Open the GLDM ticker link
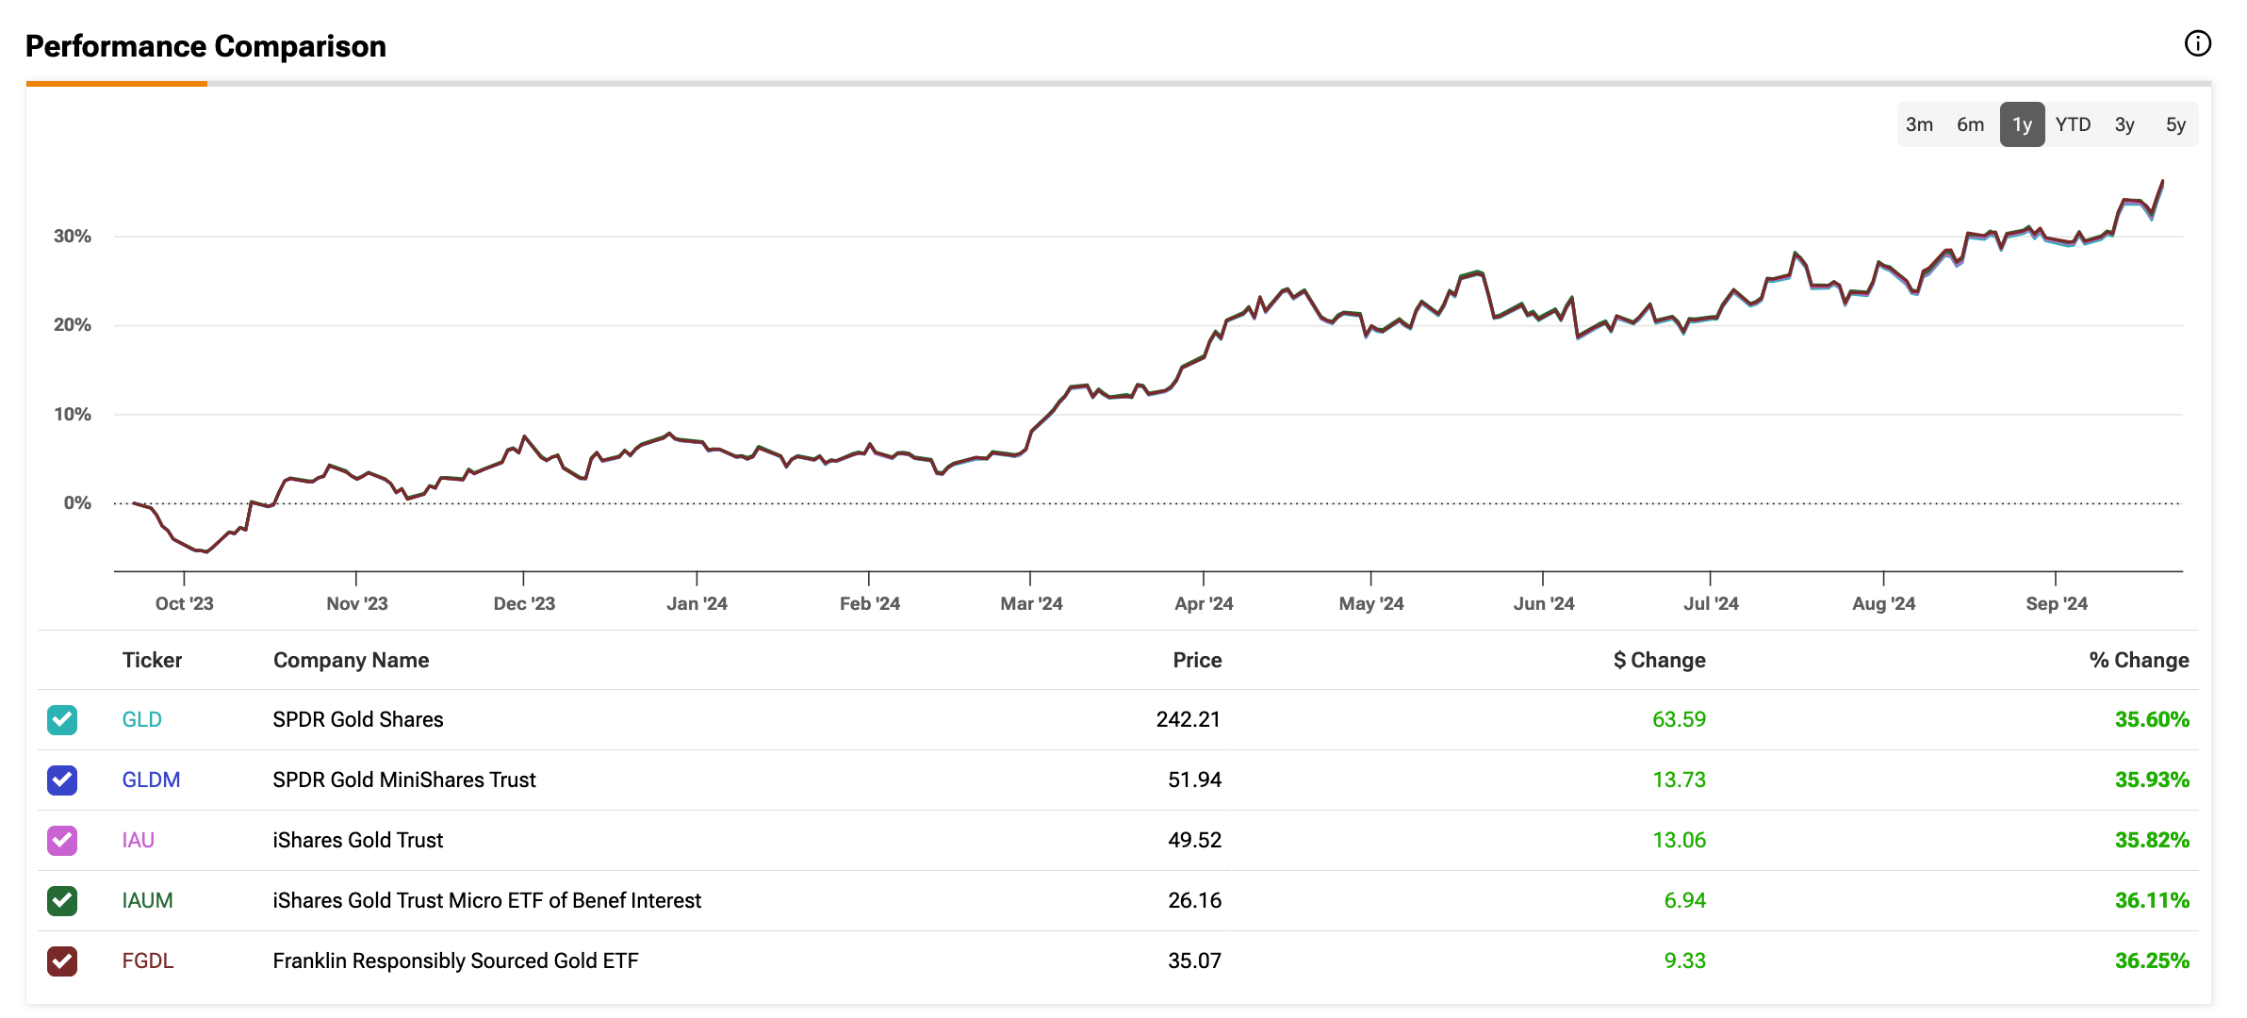Image resolution: width=2247 pixels, height=1018 pixels. [x=151, y=780]
